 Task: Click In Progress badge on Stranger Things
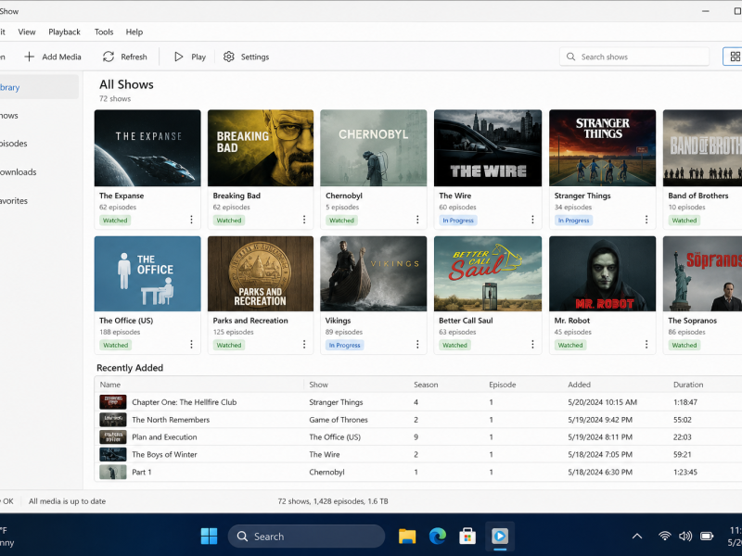click(x=573, y=221)
